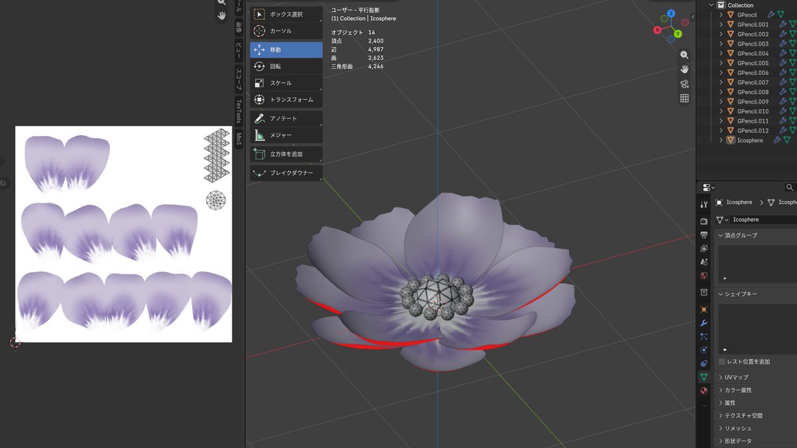
Task: Expand the 属性 panel
Action: (x=721, y=402)
